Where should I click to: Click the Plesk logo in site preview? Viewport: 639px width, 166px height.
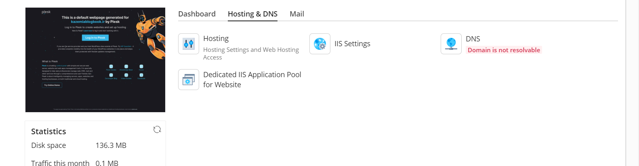pyautogui.click(x=46, y=12)
